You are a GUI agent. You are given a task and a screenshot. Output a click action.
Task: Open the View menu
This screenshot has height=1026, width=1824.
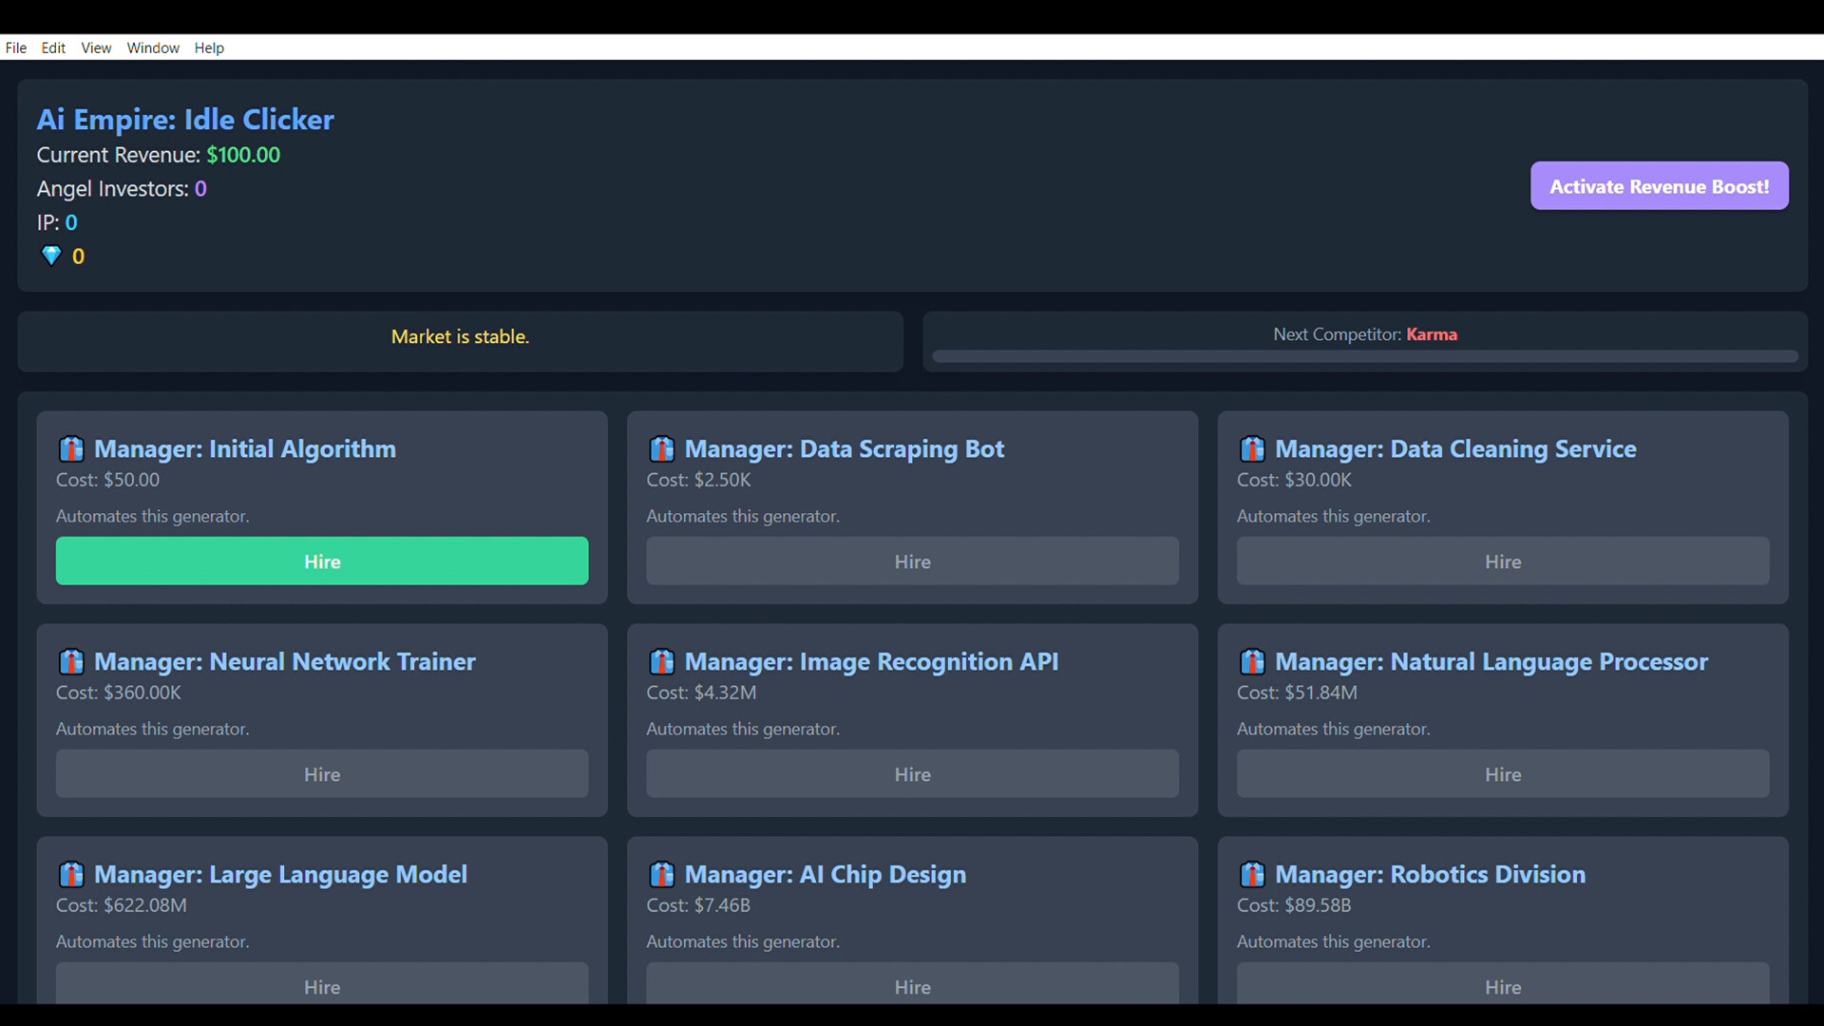[x=96, y=47]
